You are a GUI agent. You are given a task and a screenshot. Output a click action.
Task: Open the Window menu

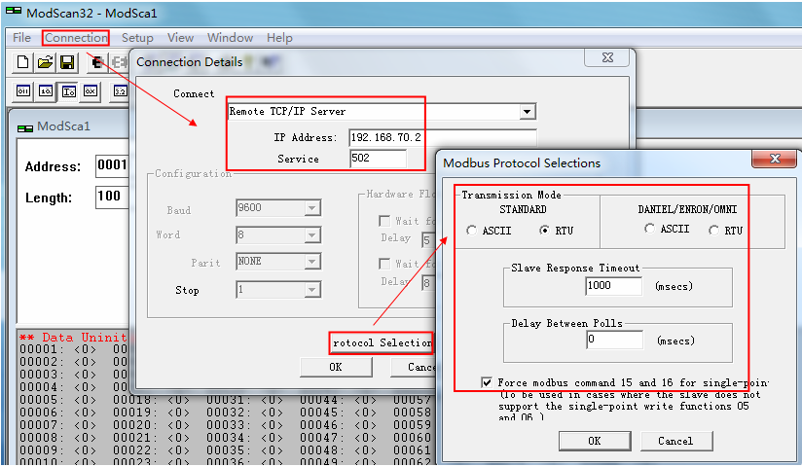(230, 38)
